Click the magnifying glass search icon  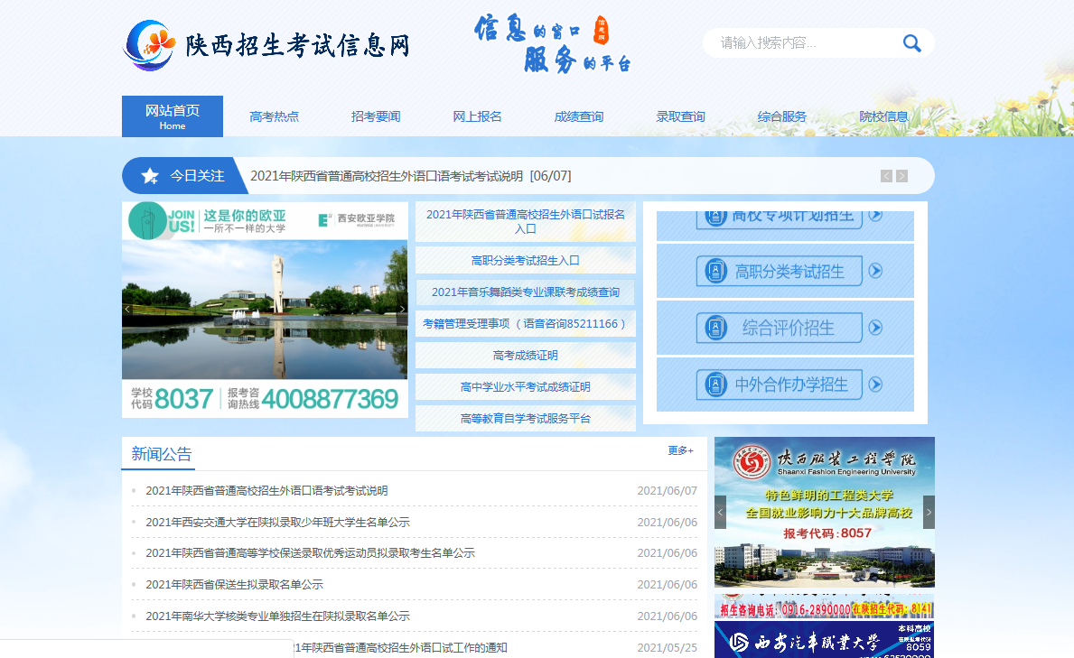tap(911, 43)
